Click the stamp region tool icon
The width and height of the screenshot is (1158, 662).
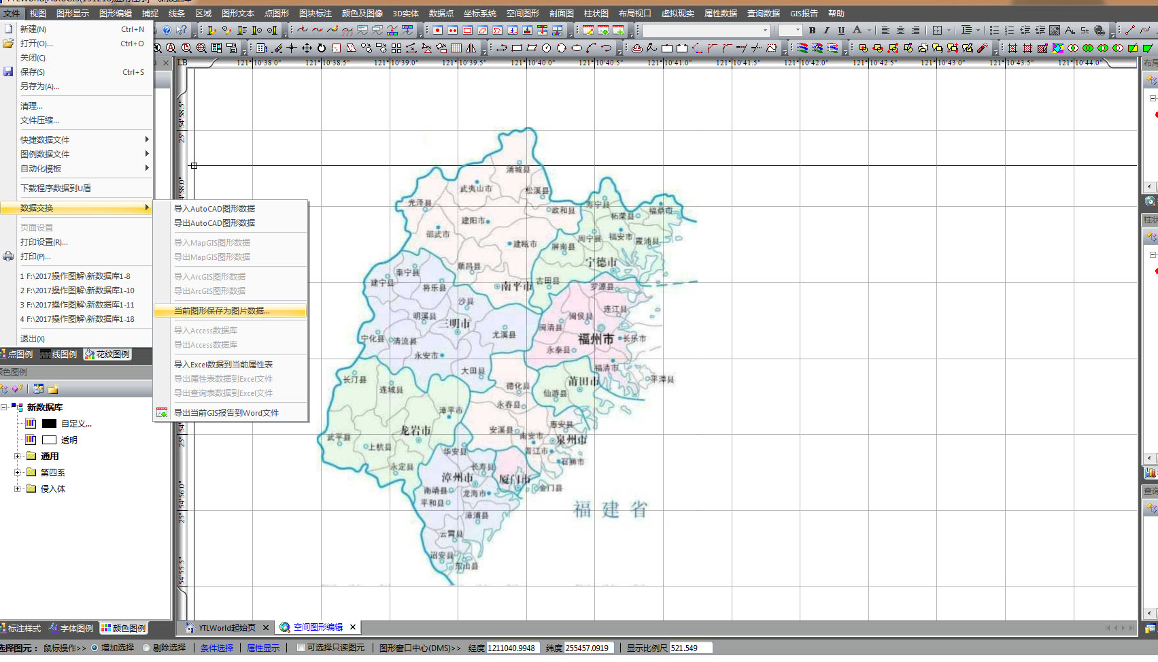click(637, 48)
